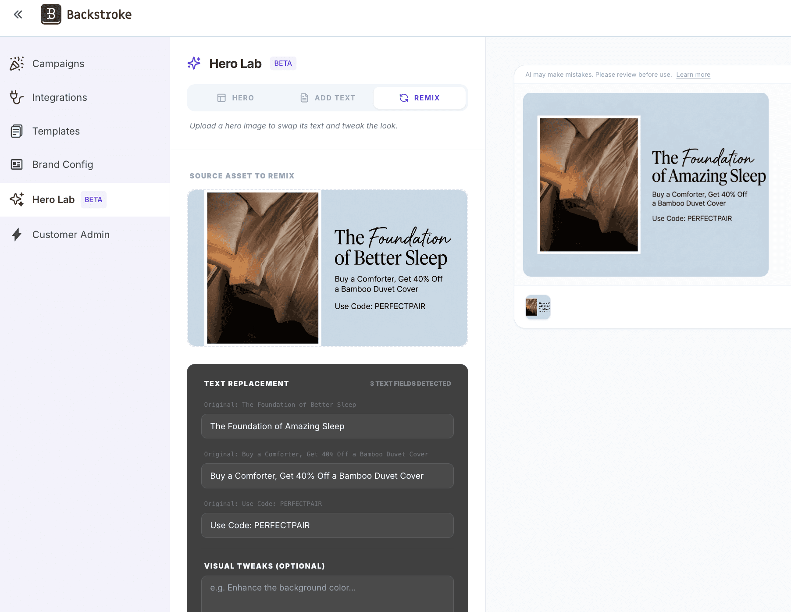Go to Templates in the sidebar
The width and height of the screenshot is (791, 612).
tap(85, 131)
